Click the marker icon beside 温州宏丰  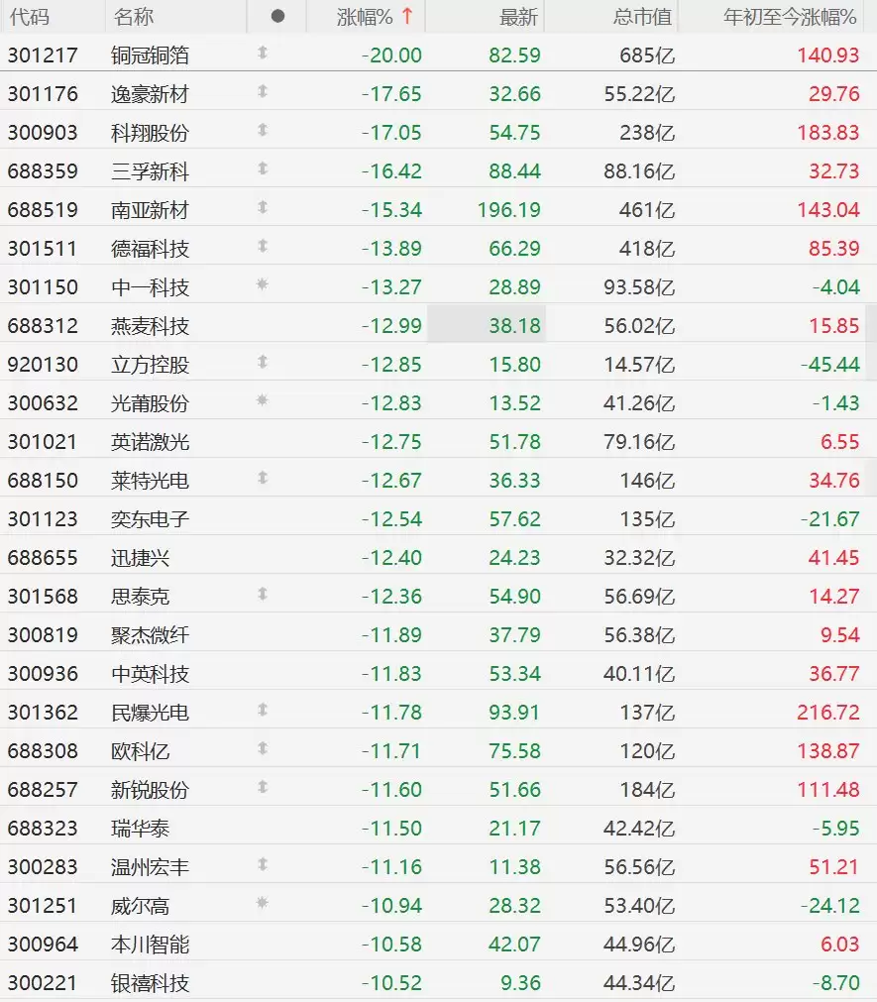(x=262, y=864)
